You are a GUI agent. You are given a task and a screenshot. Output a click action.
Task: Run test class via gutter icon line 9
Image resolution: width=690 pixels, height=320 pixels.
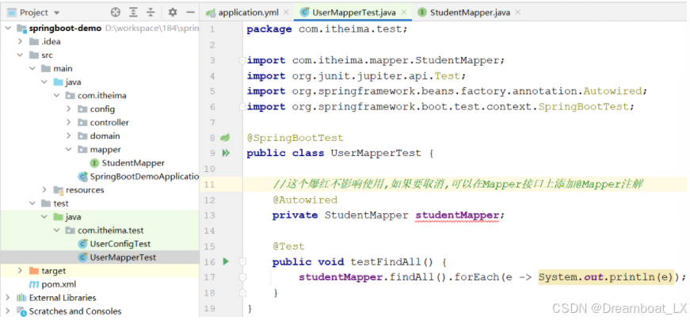227,153
